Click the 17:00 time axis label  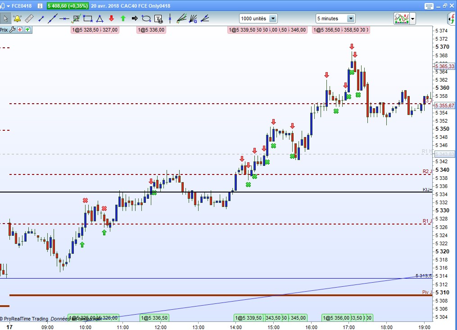348,327
